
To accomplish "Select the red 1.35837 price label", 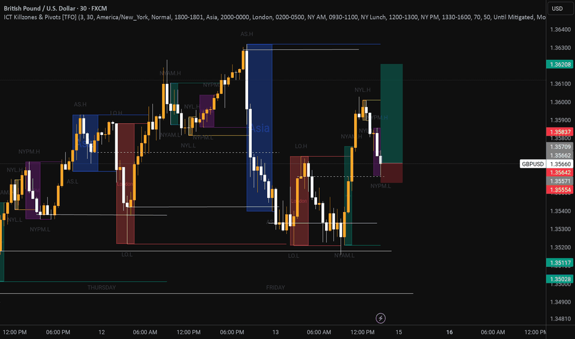I will 560,131.
